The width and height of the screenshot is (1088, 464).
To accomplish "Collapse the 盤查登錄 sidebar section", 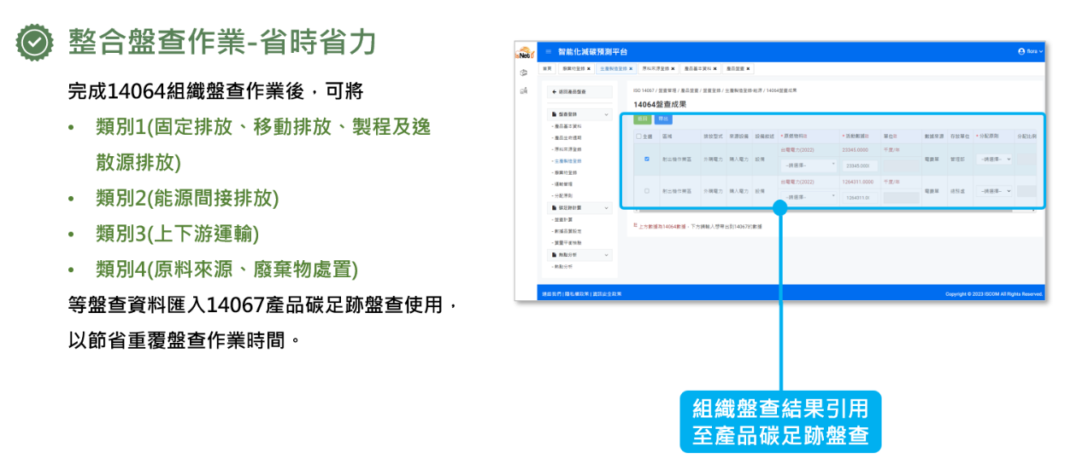I will 607,114.
